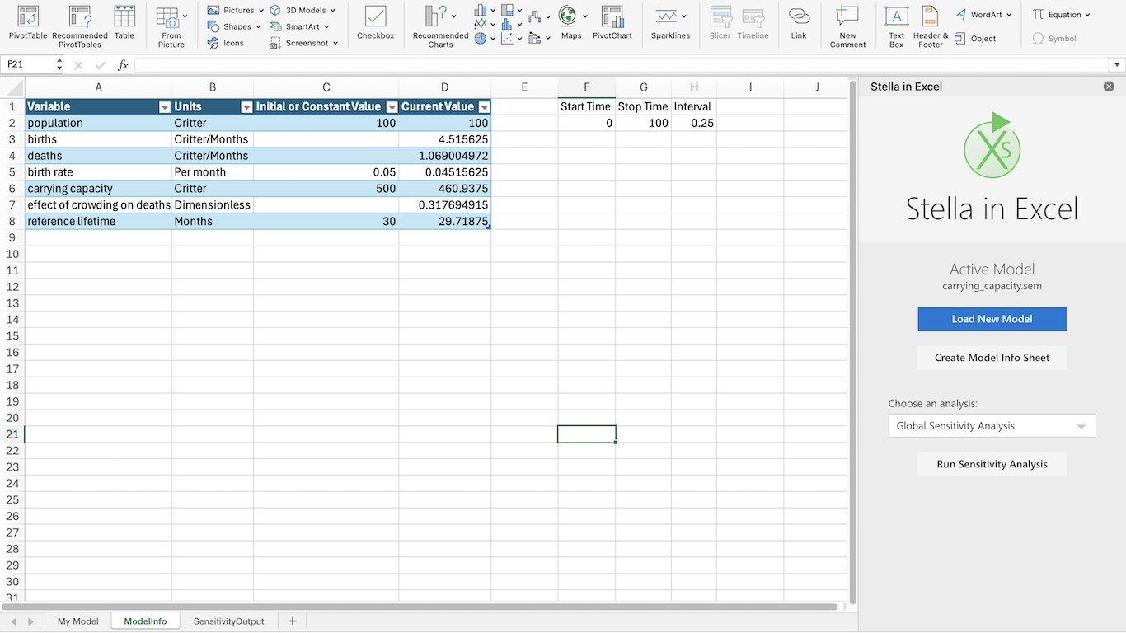The height and width of the screenshot is (633, 1126).
Task: Switch to the My Model sheet tab
Action: [x=78, y=621]
